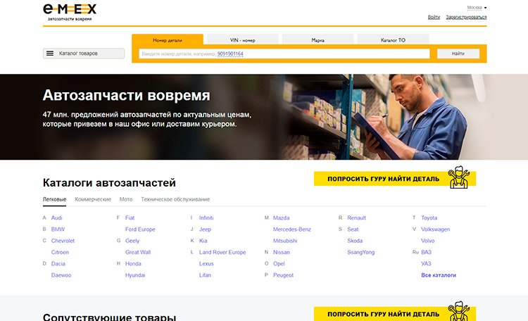
Task: Switch to the VIN - номер tab
Action: (243, 40)
